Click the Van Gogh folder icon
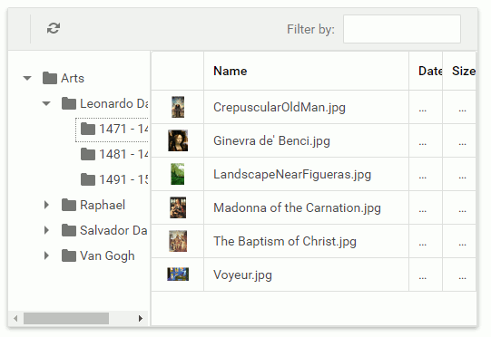Viewport: 491px width, 337px height. pos(69,255)
